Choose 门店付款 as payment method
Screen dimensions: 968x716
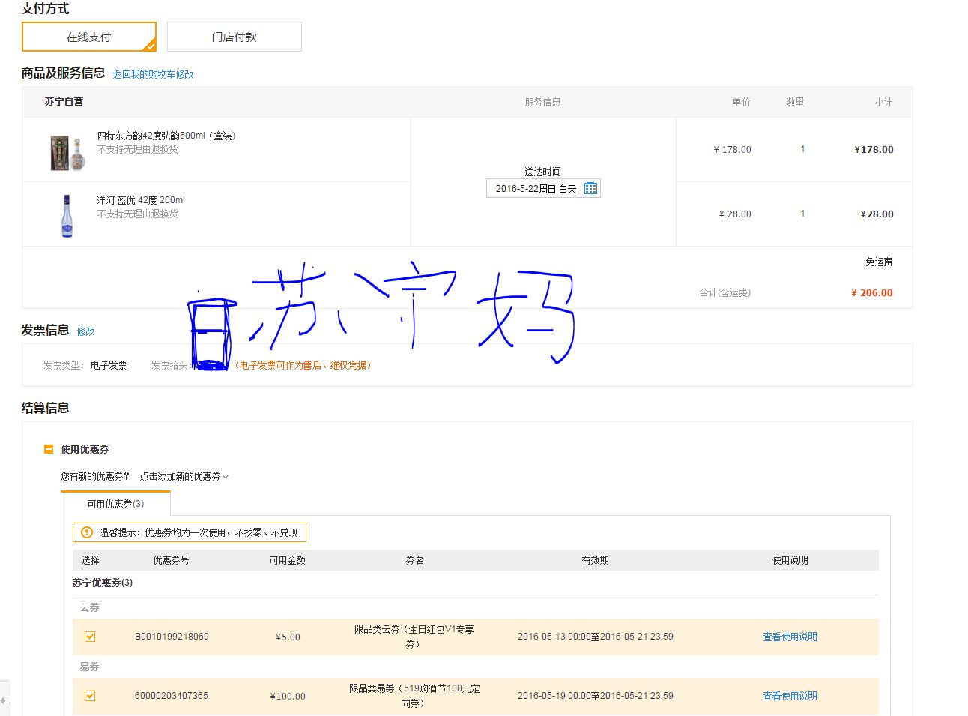235,37
